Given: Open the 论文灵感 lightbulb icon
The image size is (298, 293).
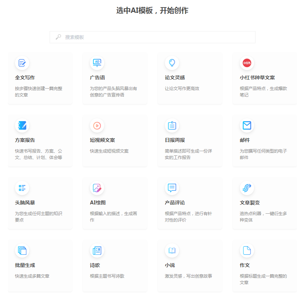Looking at the screenshot, I should click(x=172, y=63).
